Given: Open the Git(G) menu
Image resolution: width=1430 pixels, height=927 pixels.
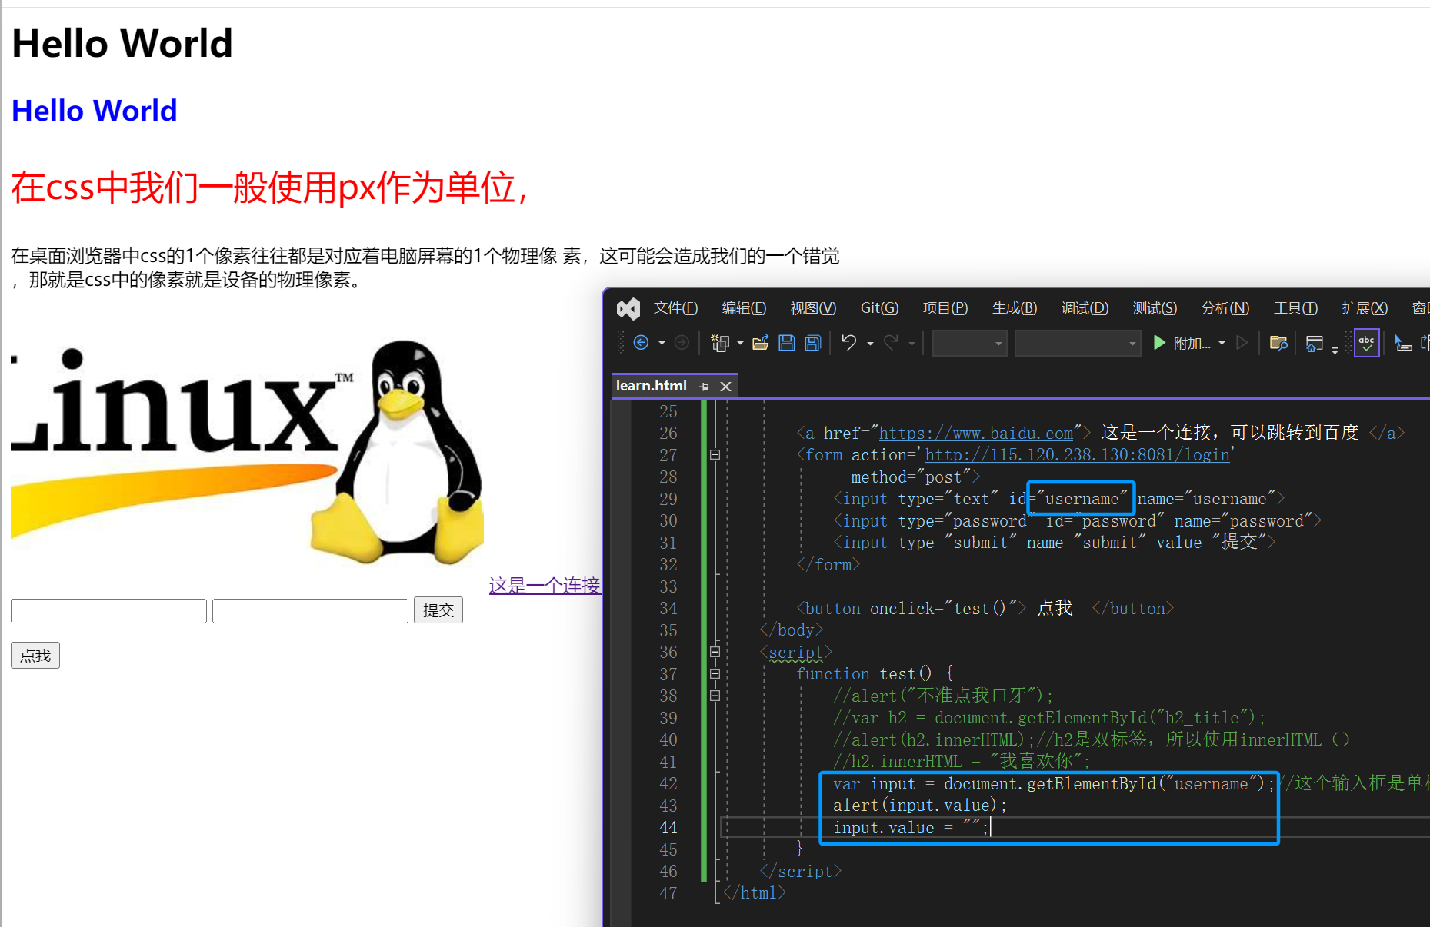Looking at the screenshot, I should click(x=879, y=308).
